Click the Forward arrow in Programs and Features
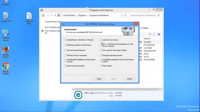 tap(48, 15)
